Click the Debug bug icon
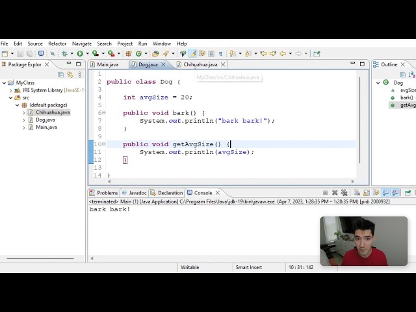The height and width of the screenshot is (312, 416). [64, 53]
